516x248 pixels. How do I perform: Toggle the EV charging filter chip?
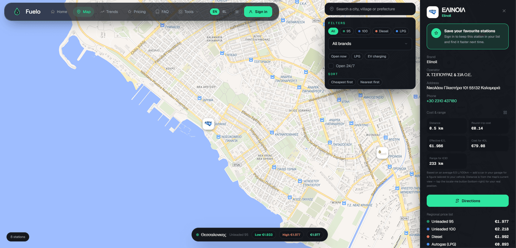coord(377,56)
